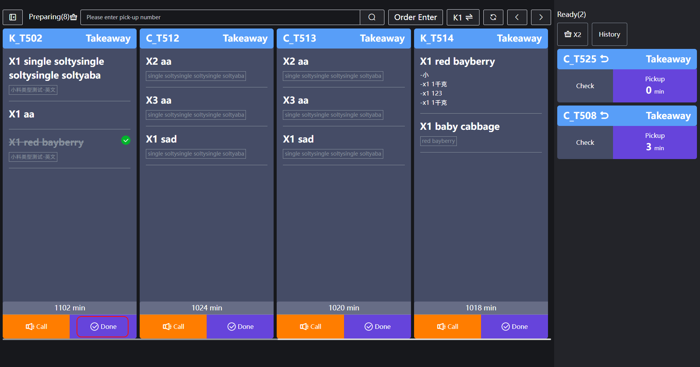
Task: Click Pickup for order C_T508
Action: (x=654, y=142)
